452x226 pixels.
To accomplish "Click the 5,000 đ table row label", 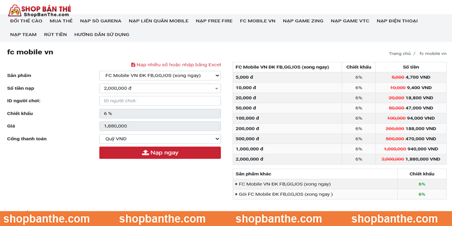I will (x=245, y=77).
